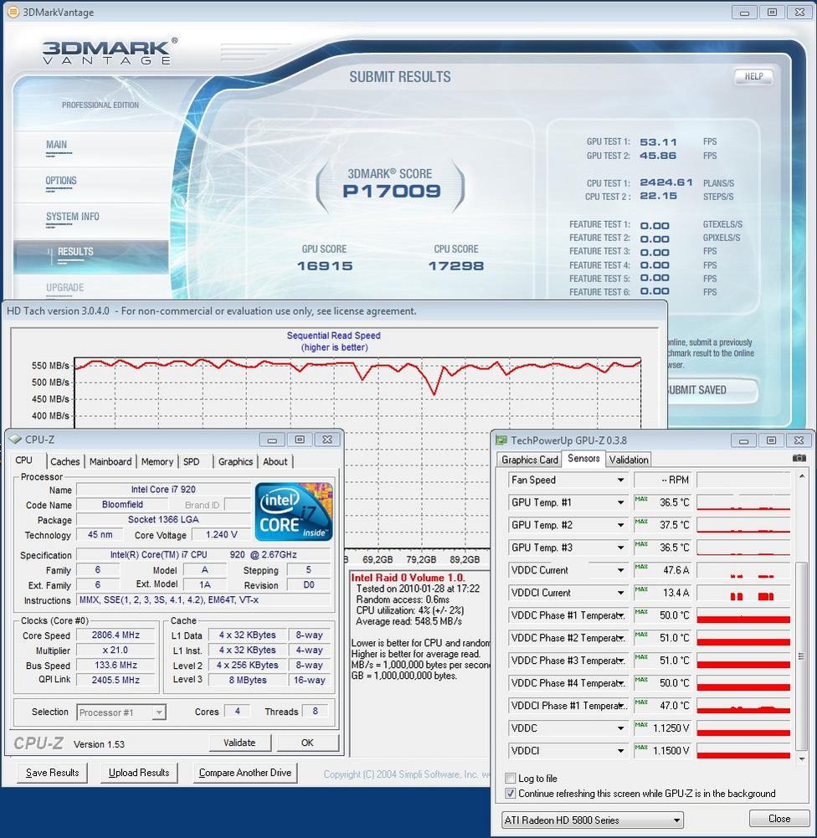Click the 3DMark Vantage logo
The width and height of the screenshot is (817, 838).
pyautogui.click(x=110, y=52)
